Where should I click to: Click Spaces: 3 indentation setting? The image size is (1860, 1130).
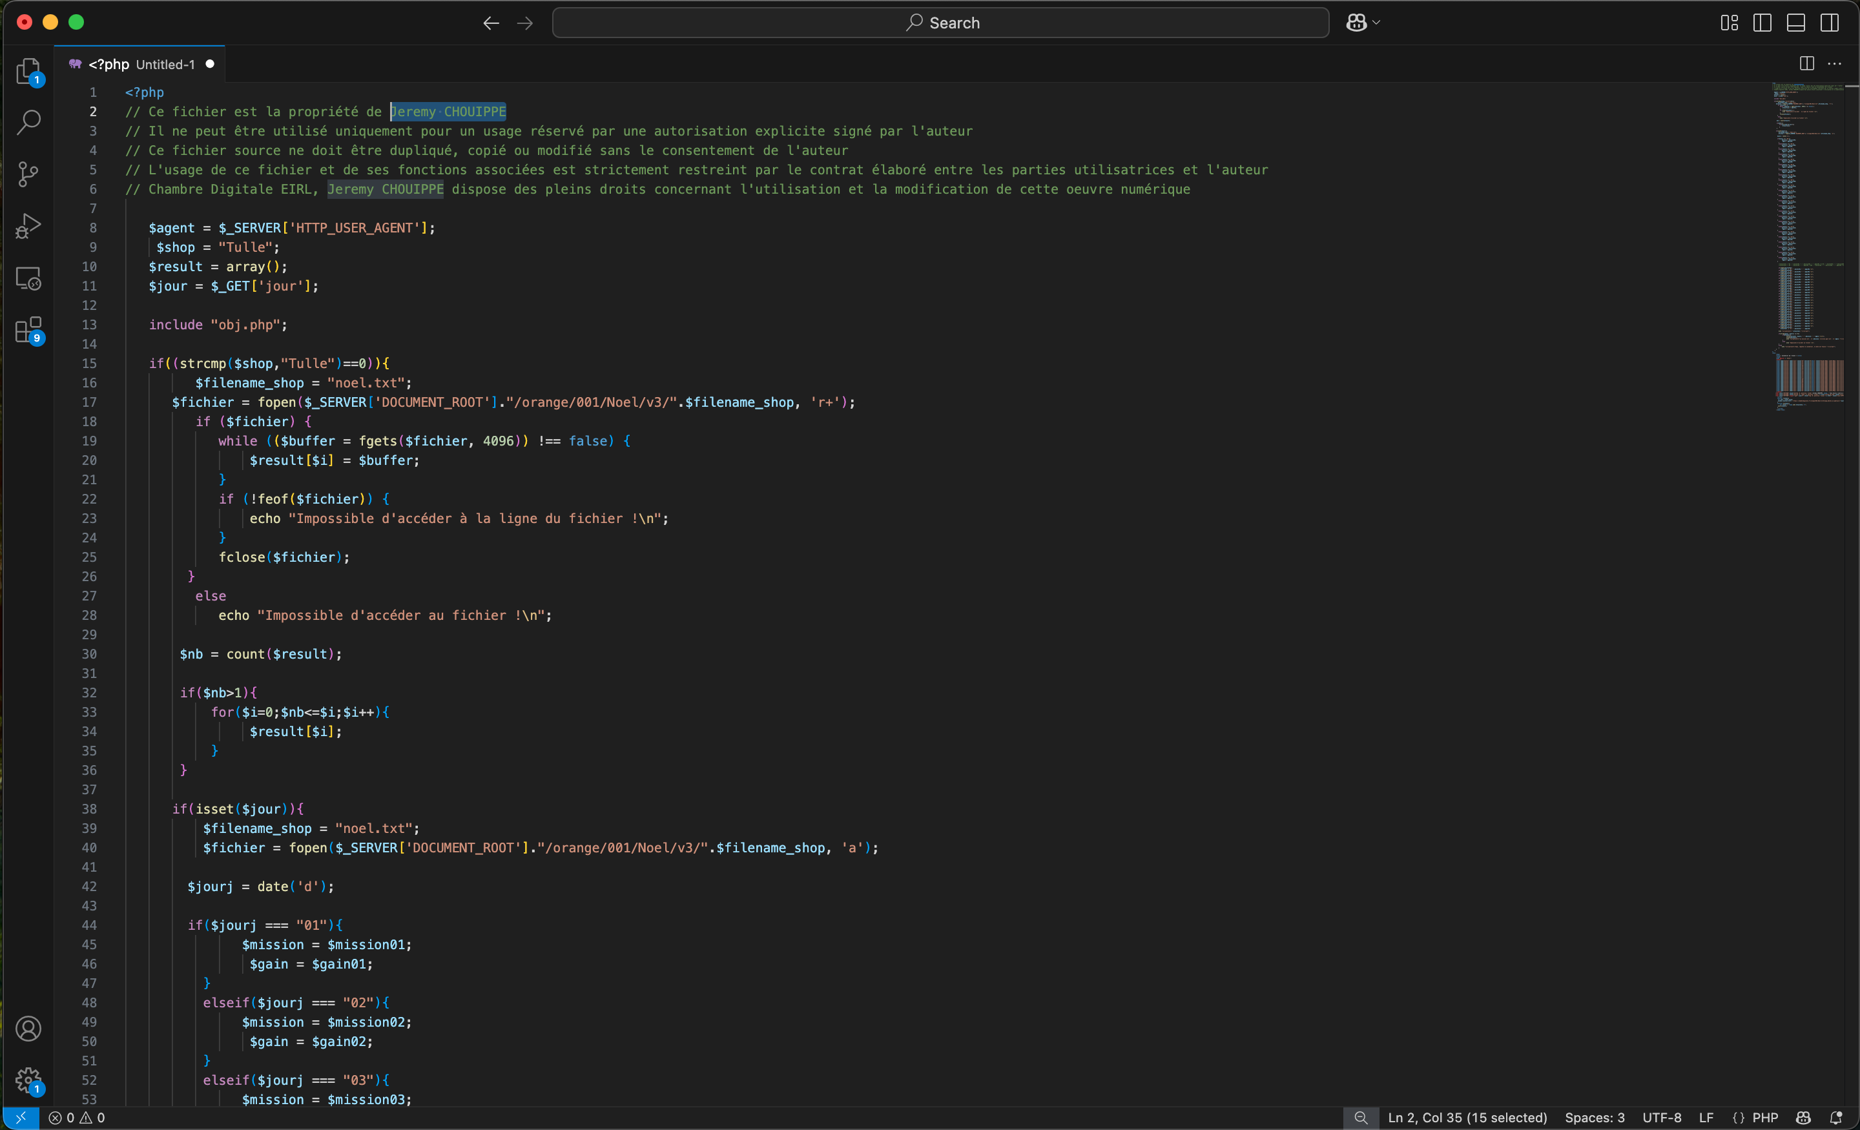click(1595, 1118)
